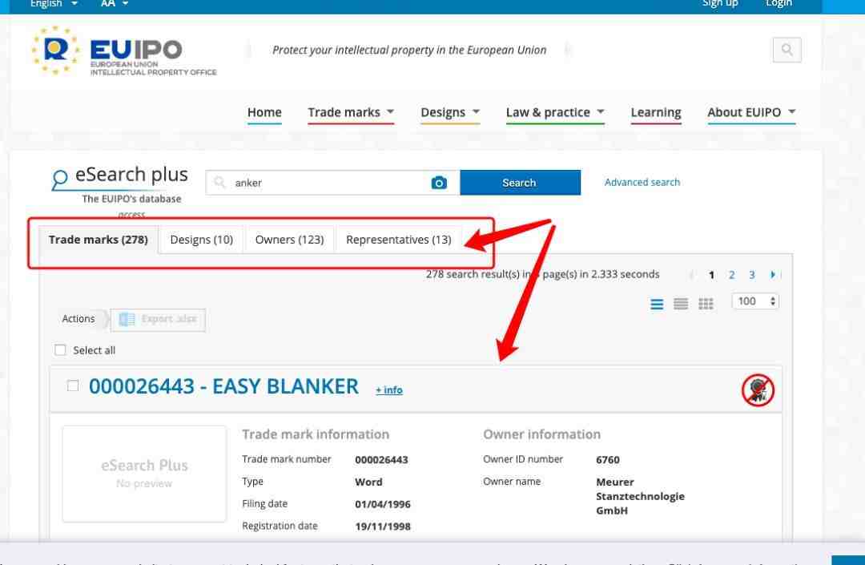The width and height of the screenshot is (865, 565).
Task: Switch to the Designs (10) tab
Action: click(x=201, y=240)
